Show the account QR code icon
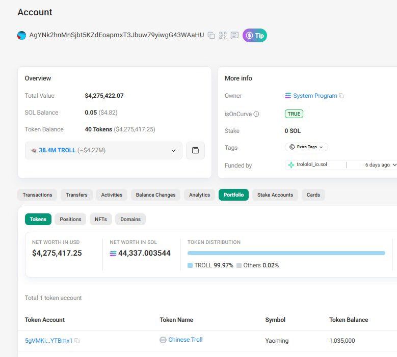 pyautogui.click(x=223, y=35)
